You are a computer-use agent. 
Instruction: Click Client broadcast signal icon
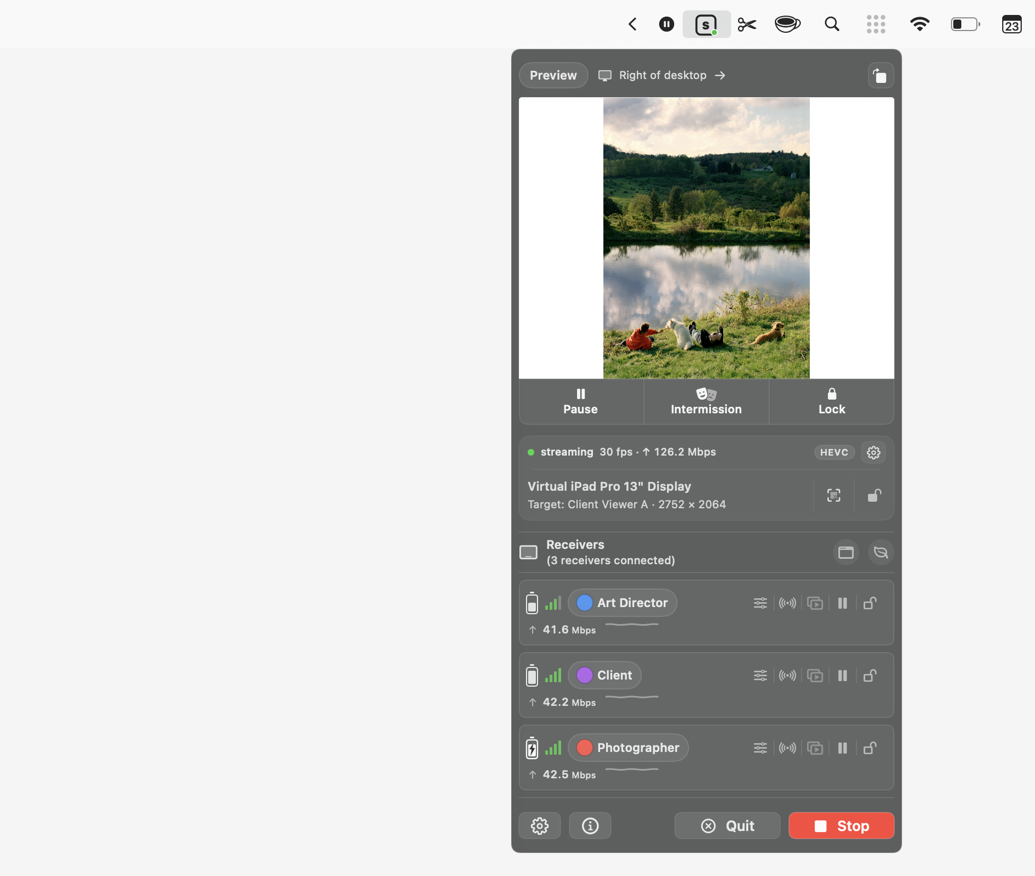pyautogui.click(x=787, y=676)
